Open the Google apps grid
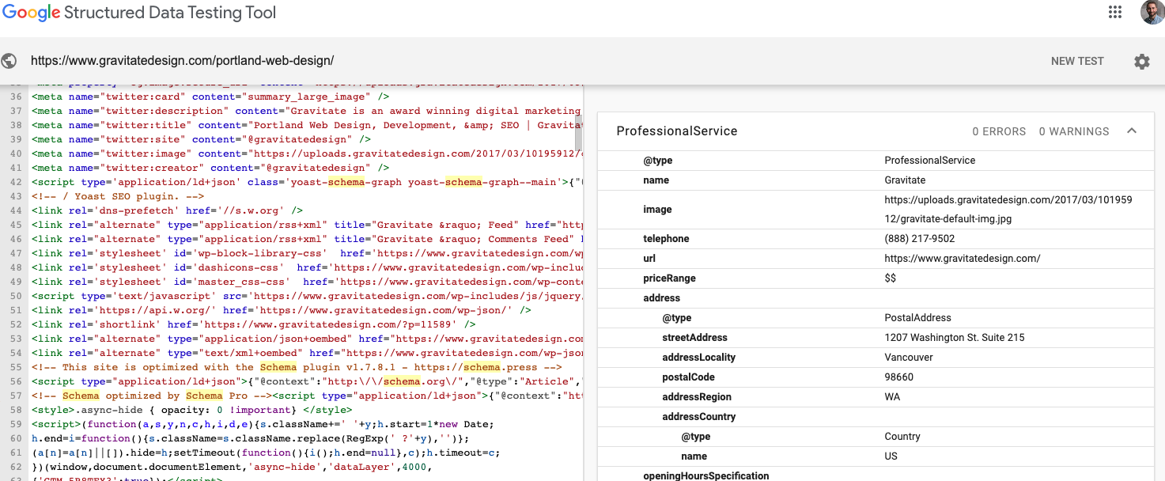This screenshot has height=481, width=1165. pos(1115,12)
